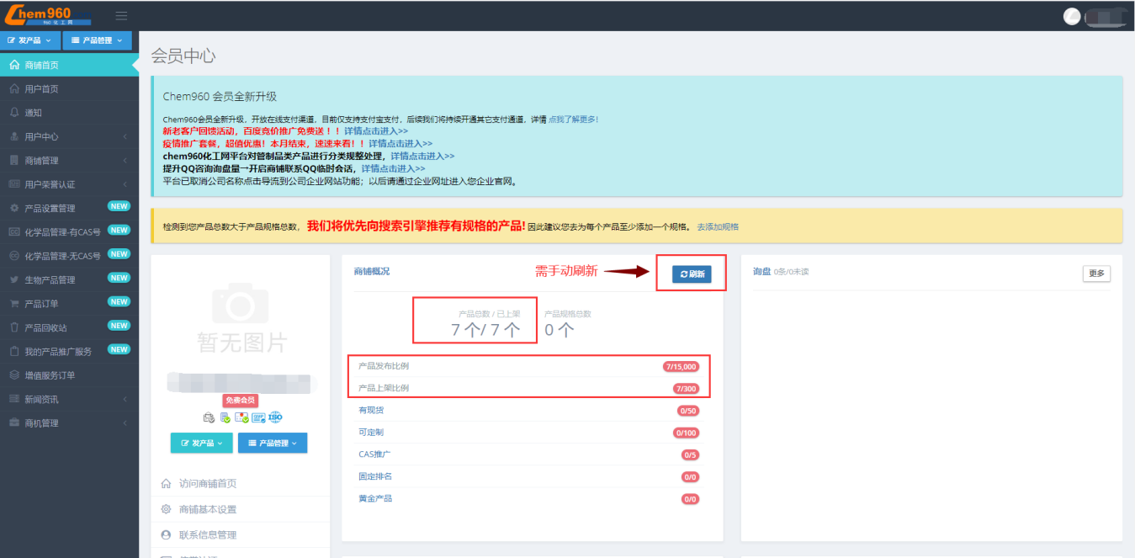1135x558 pixels.
Task: Open 详情点击进入 link for 管制品类产品 notice
Action: tap(422, 156)
